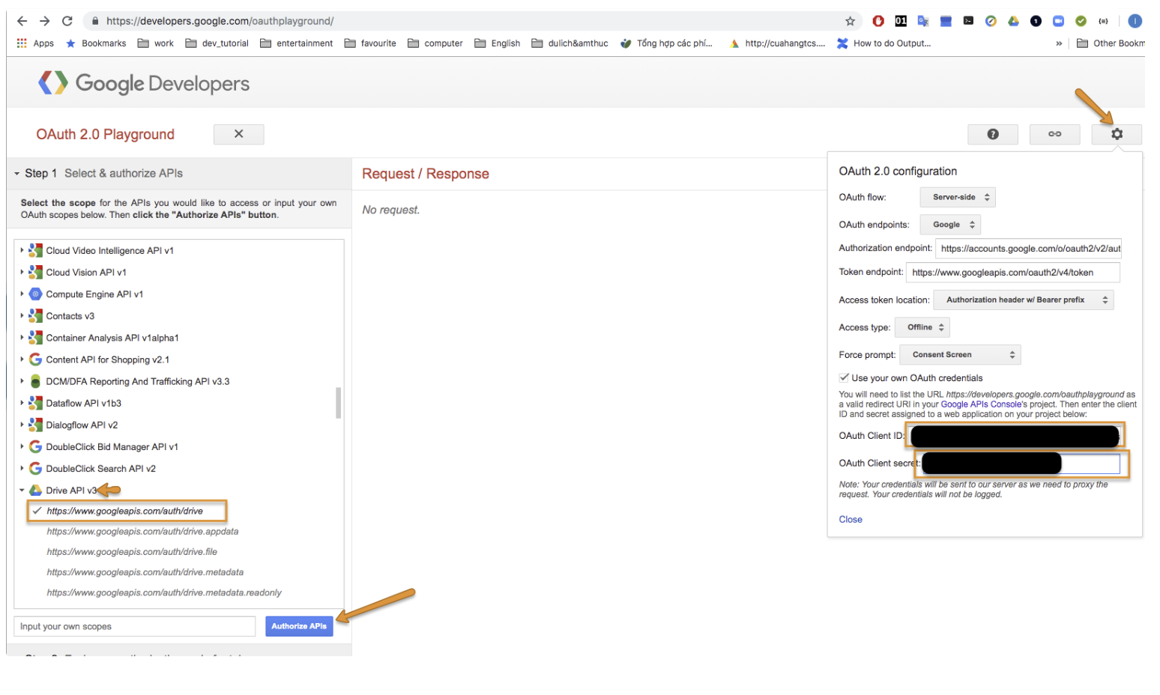Click the Close link in configuration

(851, 520)
